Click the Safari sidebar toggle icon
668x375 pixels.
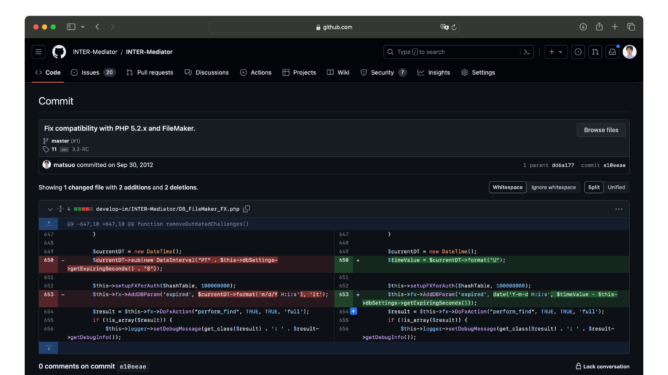pos(71,27)
